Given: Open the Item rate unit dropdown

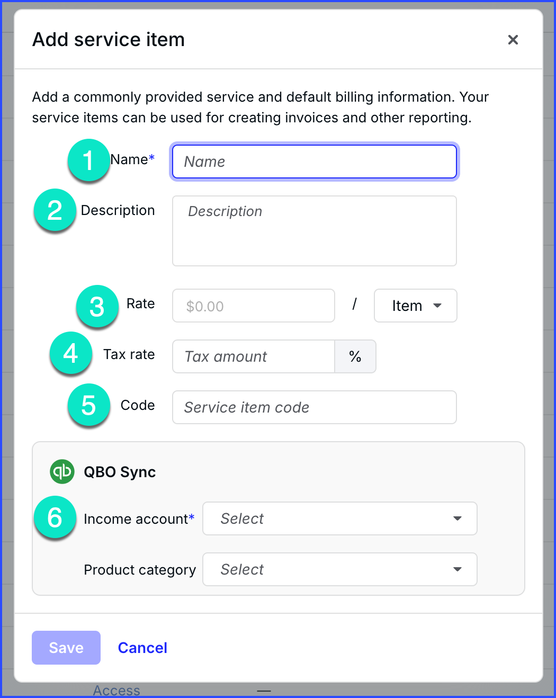Looking at the screenshot, I should pos(415,306).
